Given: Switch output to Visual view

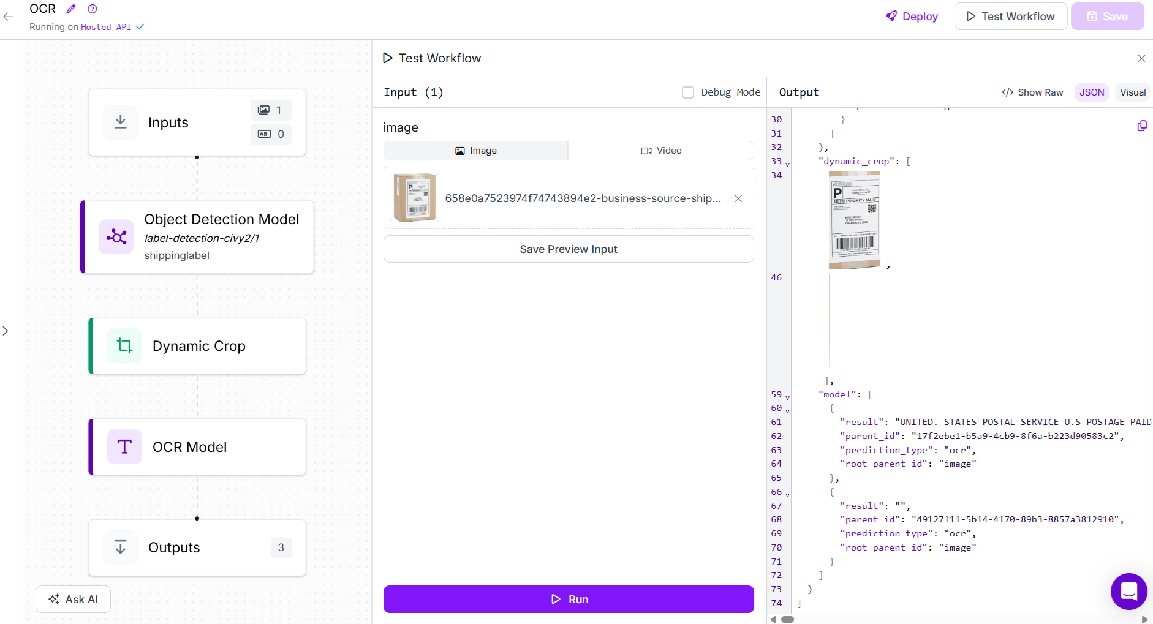Looking at the screenshot, I should tap(1133, 92).
